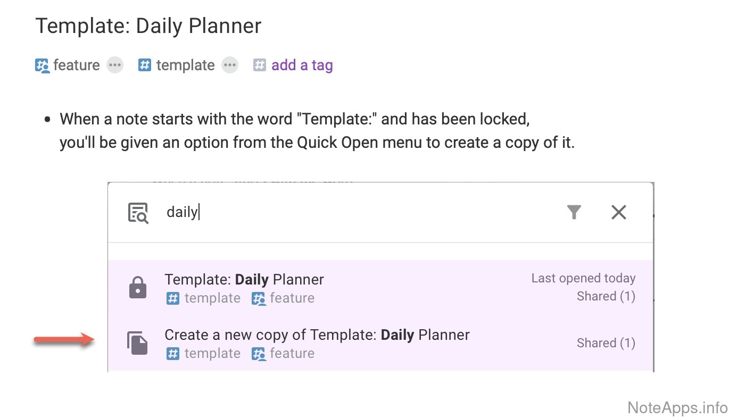Screen dimensions: 729x418
Task: Select "Create a new copy of Template: Daily Planner"
Action: (x=317, y=335)
